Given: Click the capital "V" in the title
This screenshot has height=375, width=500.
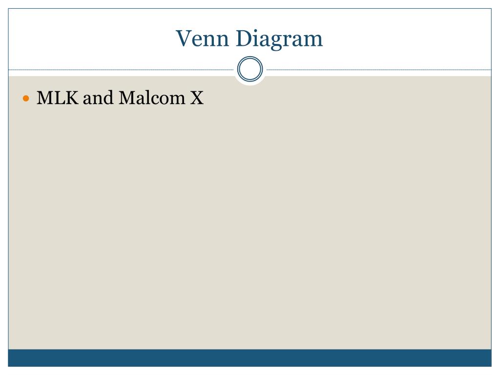Looking at the screenshot, I should coord(184,38).
